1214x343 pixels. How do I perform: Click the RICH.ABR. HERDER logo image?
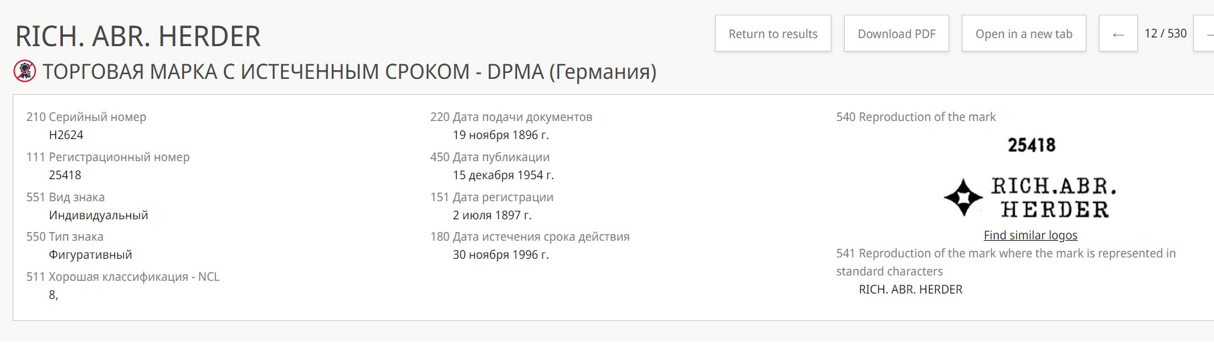click(1053, 198)
